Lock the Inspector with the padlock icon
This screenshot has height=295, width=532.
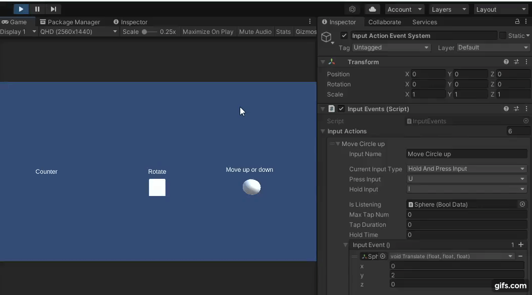coord(517,22)
